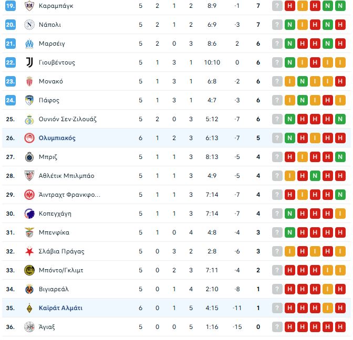The image size is (353, 340).
Task: Open the Καϊράτ Αλμάτι team page
Action: 60,308
